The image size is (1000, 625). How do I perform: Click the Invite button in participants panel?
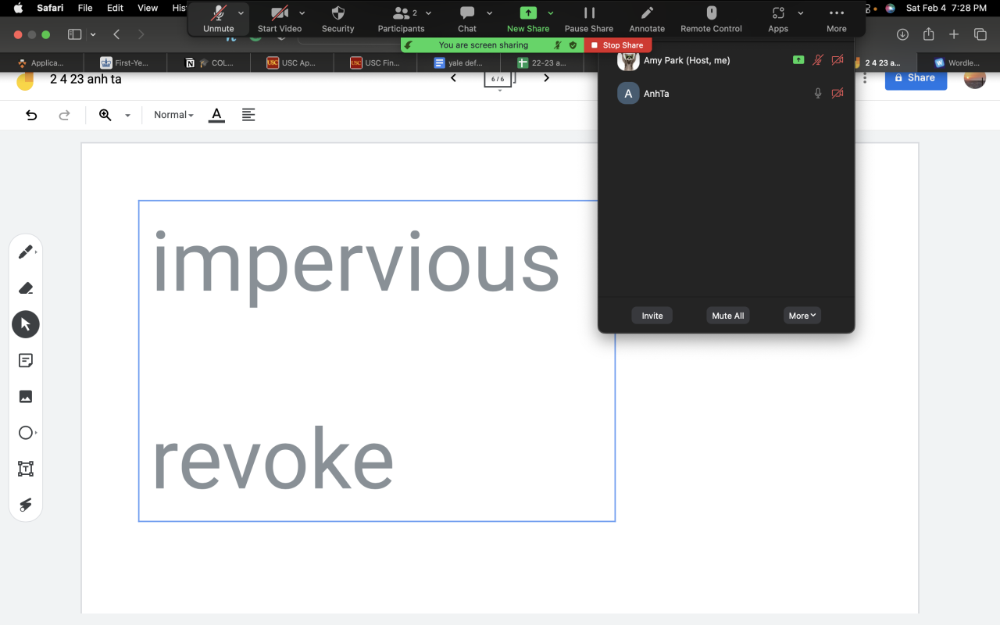(652, 316)
